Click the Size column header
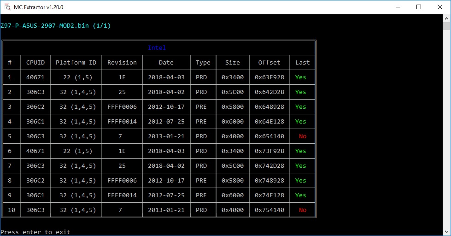451x236 pixels. [232, 62]
